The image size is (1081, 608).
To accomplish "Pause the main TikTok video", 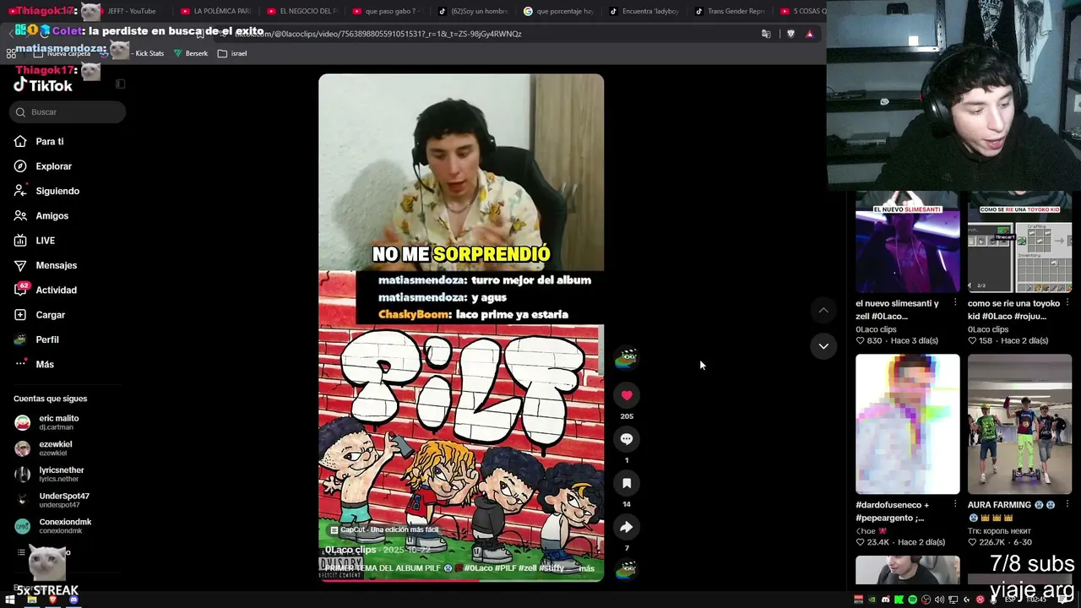I will pyautogui.click(x=461, y=327).
